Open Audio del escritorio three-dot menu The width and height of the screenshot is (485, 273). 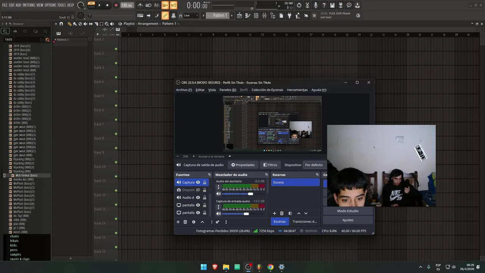pos(218,187)
